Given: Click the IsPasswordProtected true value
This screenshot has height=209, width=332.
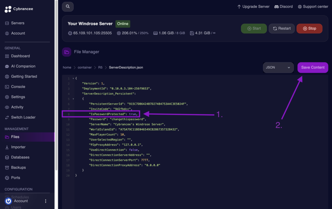Looking at the screenshot, I should pyautogui.click(x=133, y=114).
